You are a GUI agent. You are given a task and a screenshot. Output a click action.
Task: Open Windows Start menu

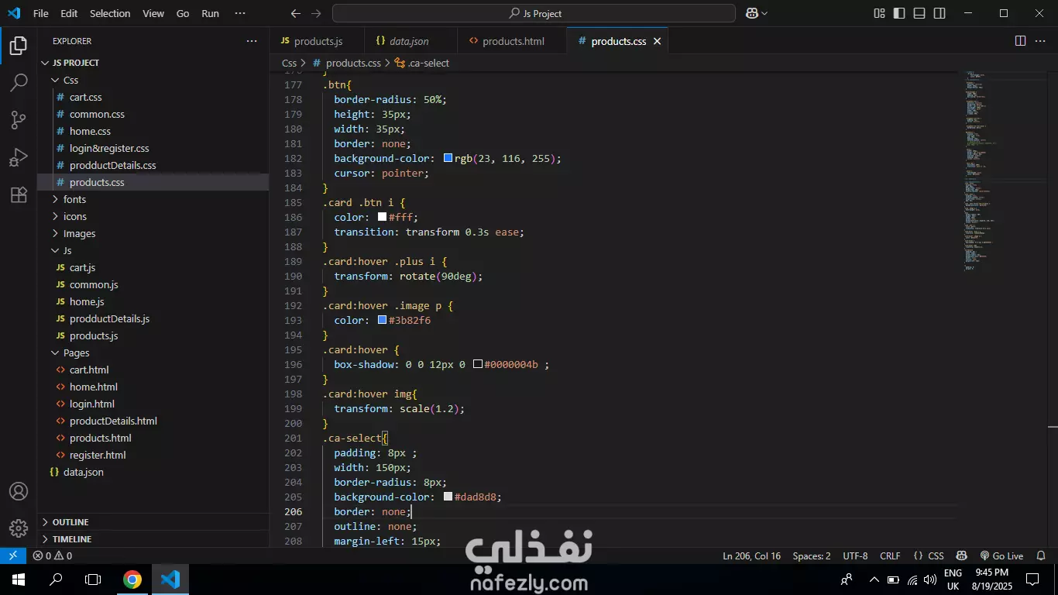click(x=19, y=580)
